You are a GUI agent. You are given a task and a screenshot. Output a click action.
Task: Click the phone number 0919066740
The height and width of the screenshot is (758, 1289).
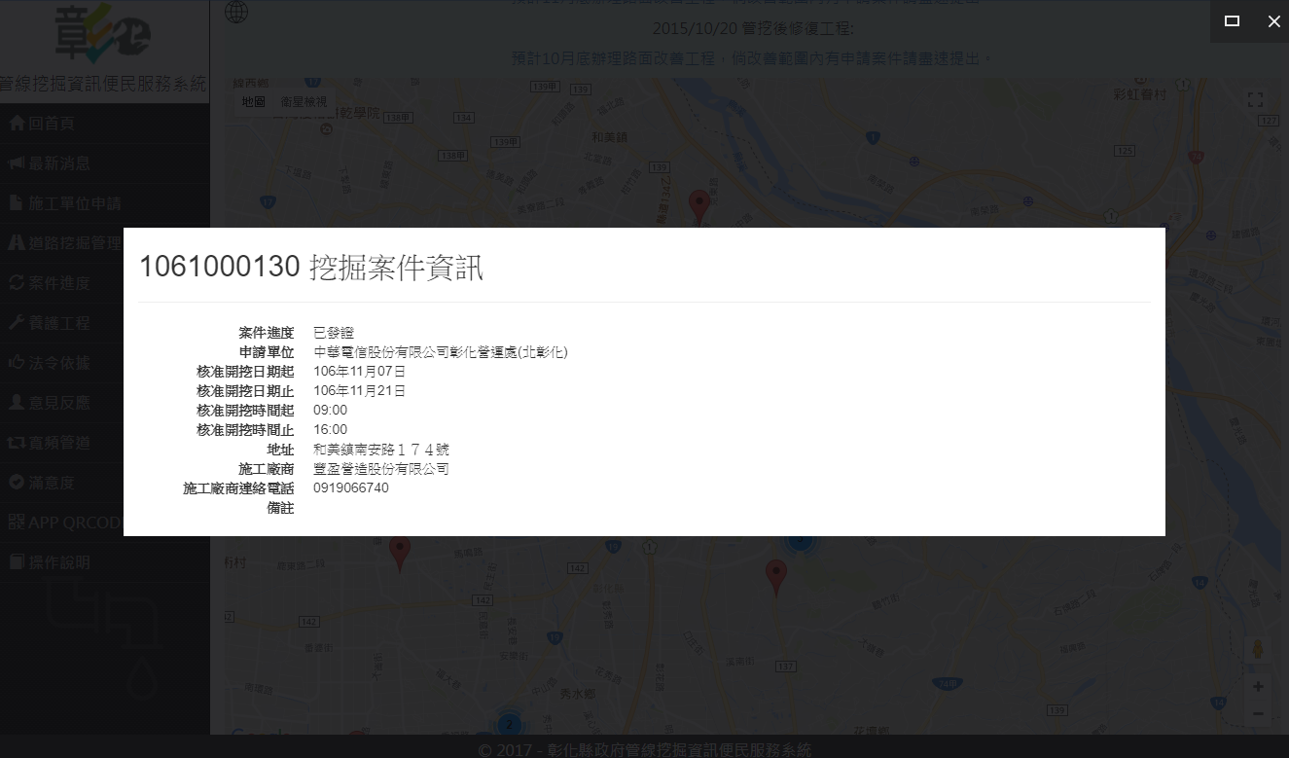point(351,488)
